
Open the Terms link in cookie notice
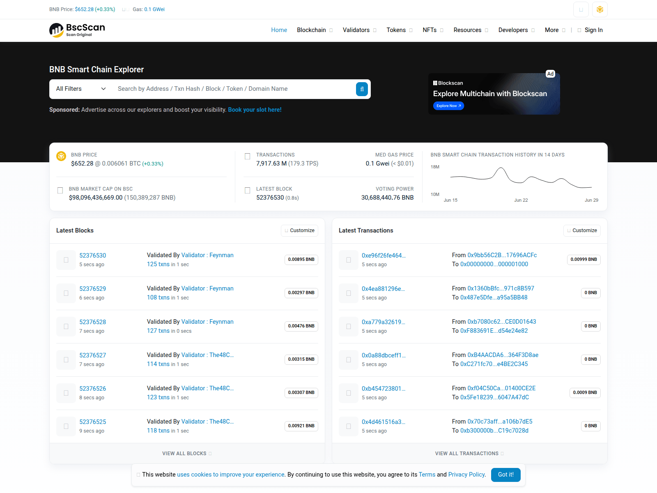coord(427,475)
